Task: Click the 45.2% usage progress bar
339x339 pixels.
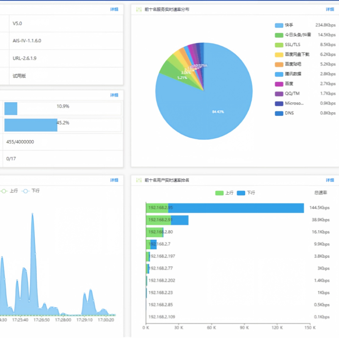Action: coord(63,125)
